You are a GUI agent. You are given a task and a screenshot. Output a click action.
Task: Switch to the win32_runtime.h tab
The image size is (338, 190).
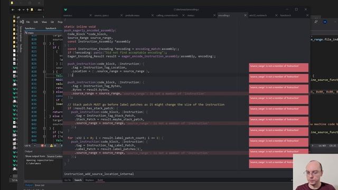pyautogui.click(x=258, y=15)
